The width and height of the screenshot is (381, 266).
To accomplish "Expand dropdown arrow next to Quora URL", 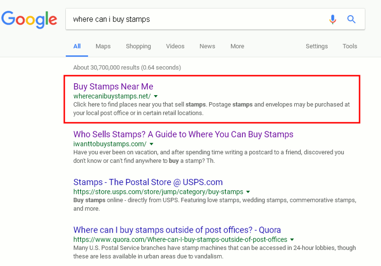I will (x=292, y=240).
